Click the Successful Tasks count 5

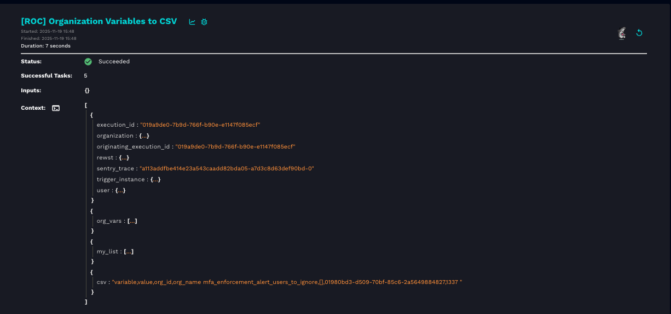click(85, 76)
